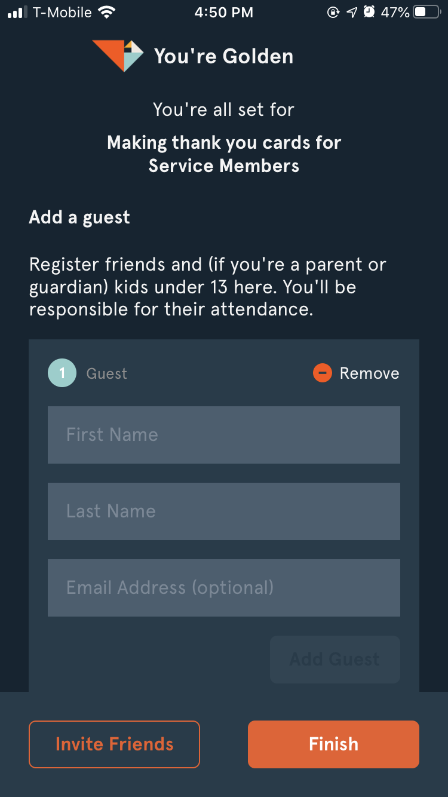Click the orange minus Remove icon
This screenshot has width=448, height=797.
pos(322,373)
